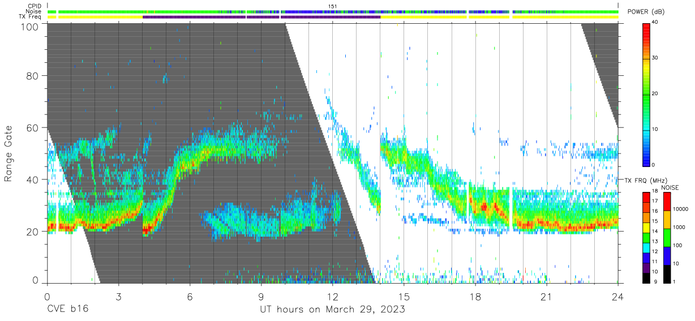Click hour 18 on the UT time axis
Image resolution: width=695 pixels, height=321 pixels.
[475, 296]
